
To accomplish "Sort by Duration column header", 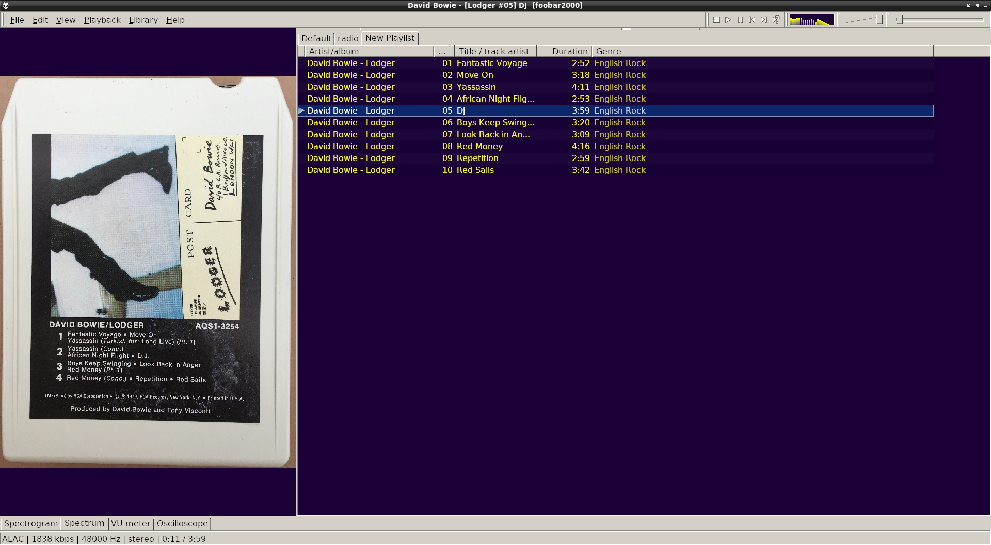I will point(564,51).
